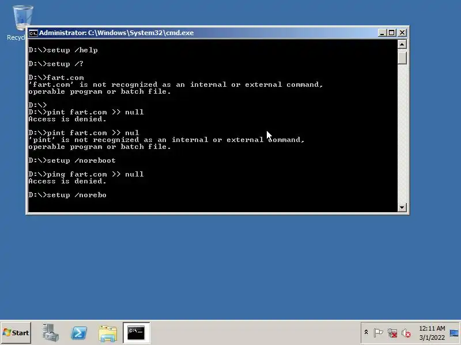Click "'pint' is not recognized" error line

[167, 140]
